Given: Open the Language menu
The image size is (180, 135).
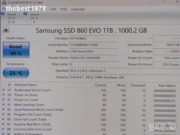Looking at the screenshot, I should (78, 9).
